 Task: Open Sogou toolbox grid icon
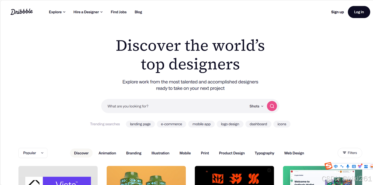[x=366, y=166]
